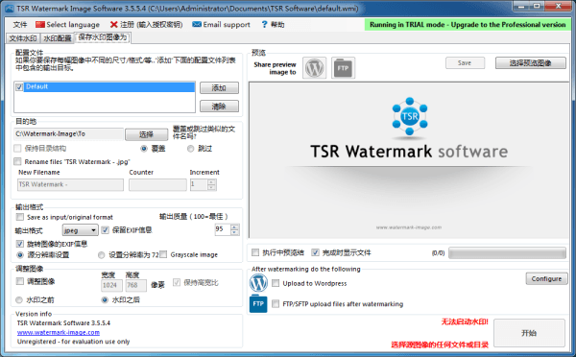Click the blue FTP folder icon near the bottom

(x=258, y=304)
